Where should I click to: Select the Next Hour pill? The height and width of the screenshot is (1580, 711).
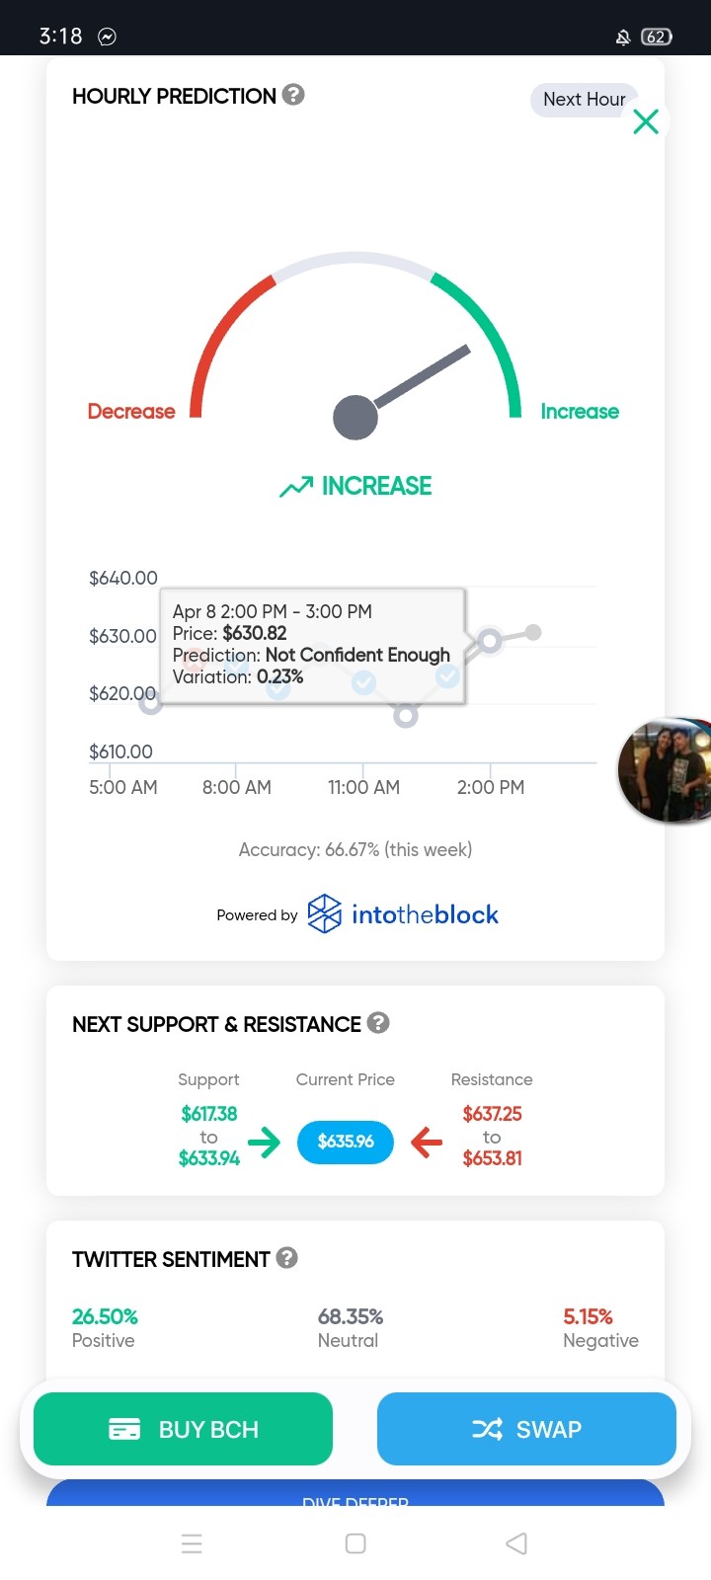585,100
